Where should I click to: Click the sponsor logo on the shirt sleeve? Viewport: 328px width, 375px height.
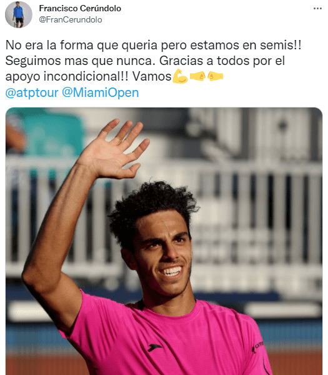click(x=258, y=347)
